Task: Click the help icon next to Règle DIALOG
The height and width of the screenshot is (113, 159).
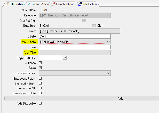Action: point(65,58)
